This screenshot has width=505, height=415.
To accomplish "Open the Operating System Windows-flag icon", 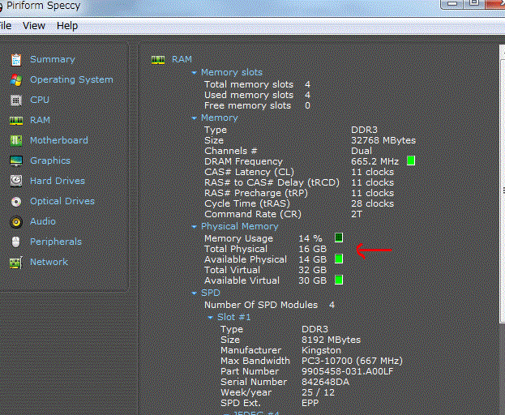I will point(16,80).
